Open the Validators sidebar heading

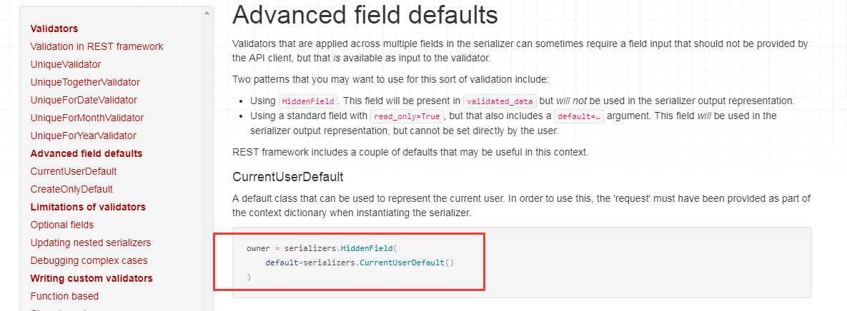[54, 29]
